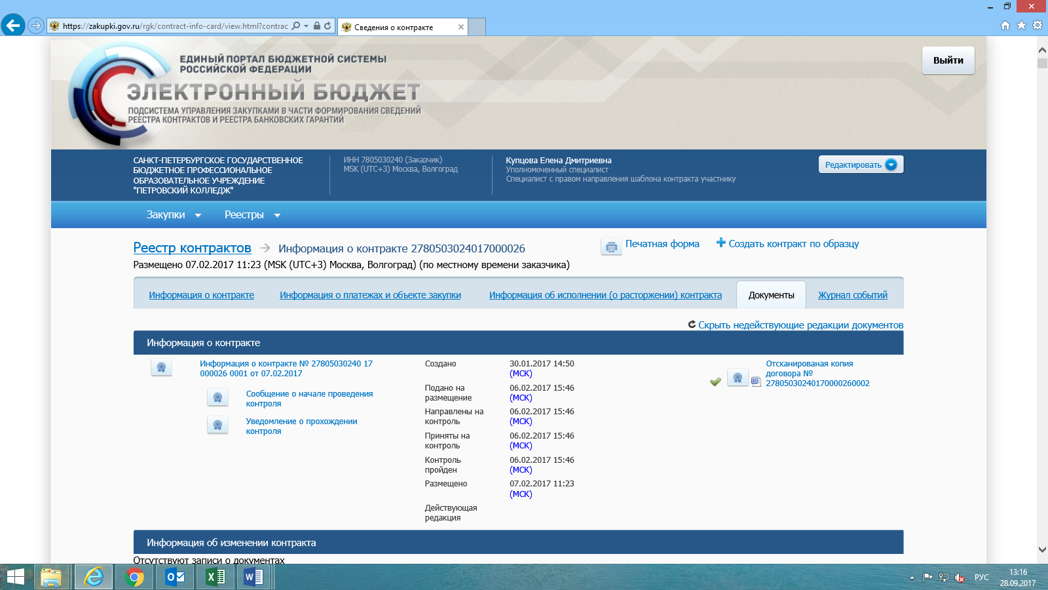Click the plus icon for Создать контракт по образцу

[720, 243]
